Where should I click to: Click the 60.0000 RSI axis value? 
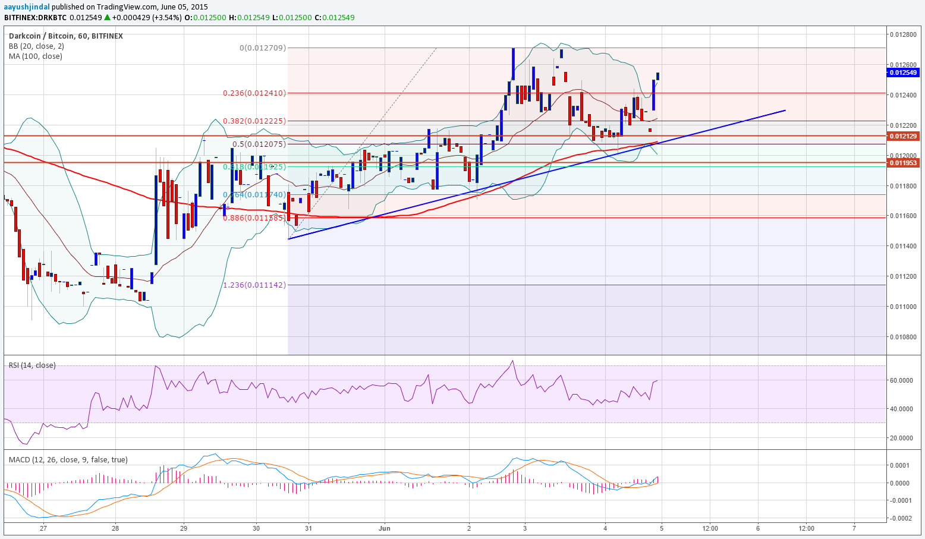(902, 380)
